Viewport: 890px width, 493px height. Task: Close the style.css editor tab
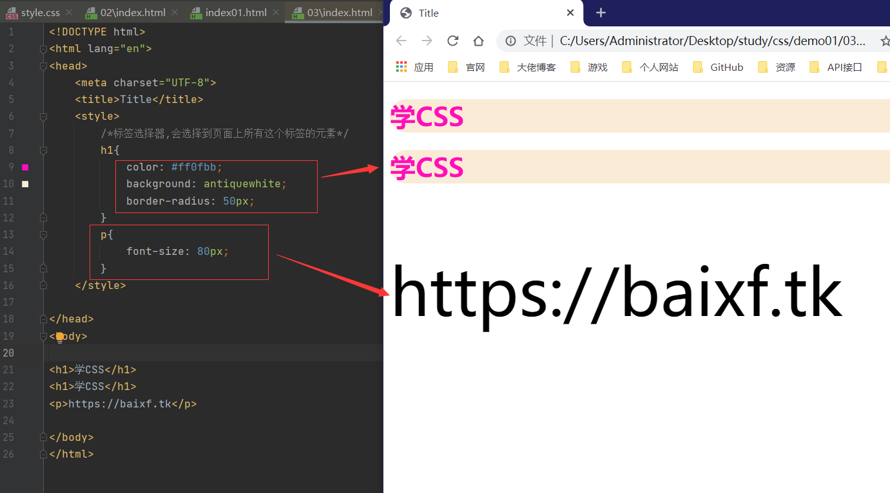point(70,13)
